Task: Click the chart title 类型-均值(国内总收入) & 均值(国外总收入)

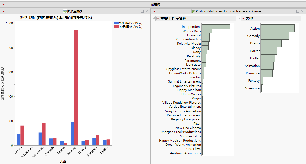Action: 56,18
